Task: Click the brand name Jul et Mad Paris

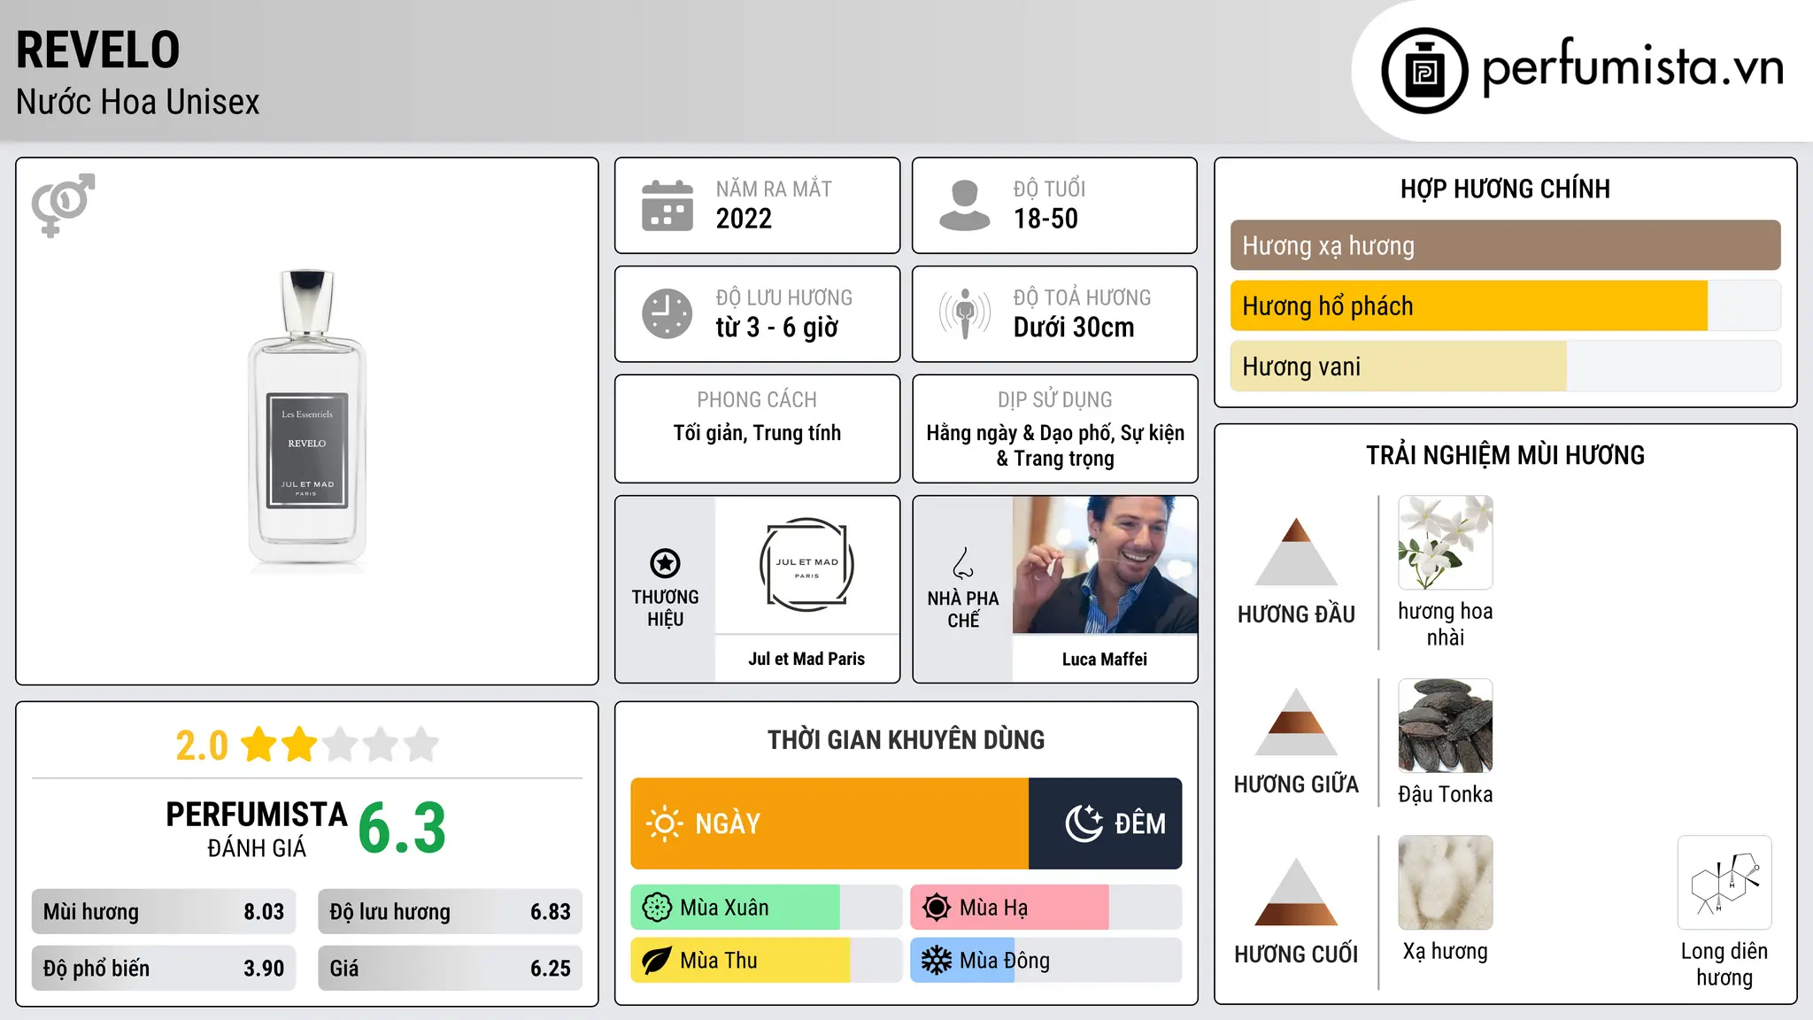Action: tap(806, 659)
